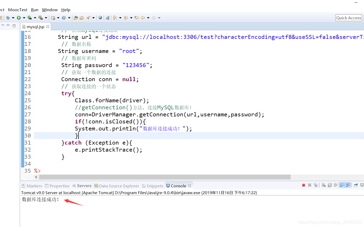Open the Run menu
This screenshot has height=227, width=364.
click(x=34, y=10)
